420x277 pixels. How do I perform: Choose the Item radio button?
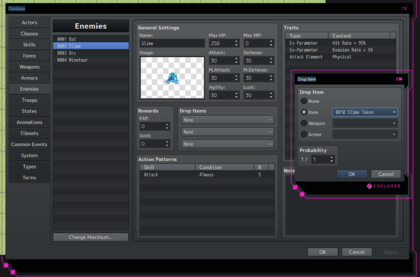[304, 113]
